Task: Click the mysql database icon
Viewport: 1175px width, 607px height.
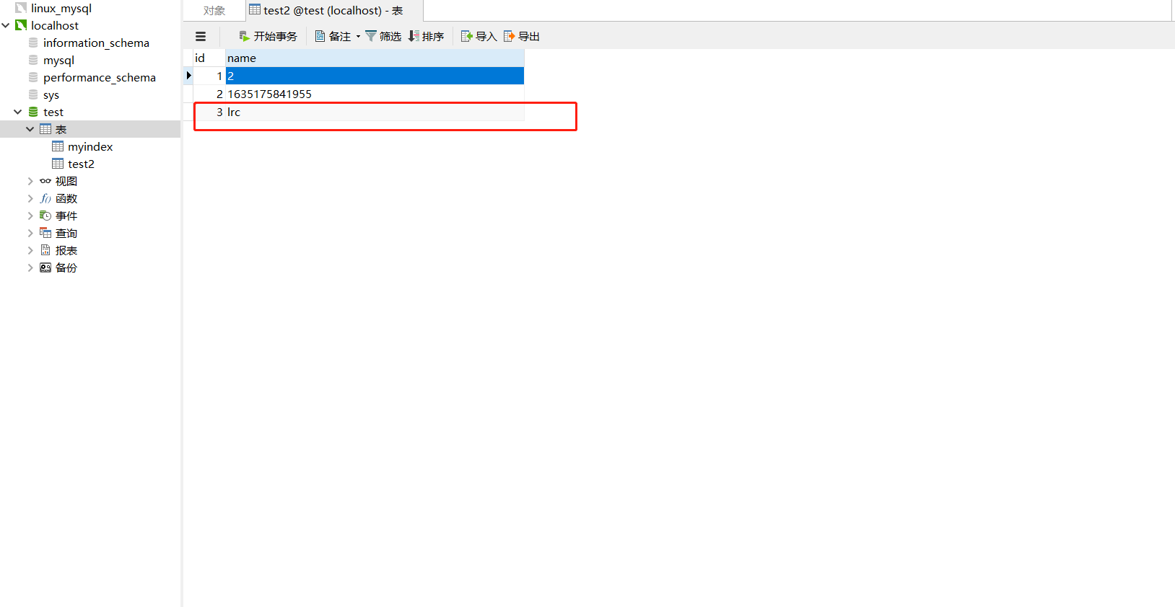Action: 33,60
